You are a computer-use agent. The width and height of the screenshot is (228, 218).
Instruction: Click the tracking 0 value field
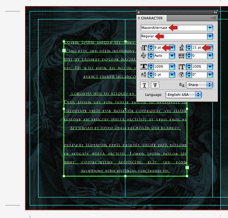click(x=199, y=56)
